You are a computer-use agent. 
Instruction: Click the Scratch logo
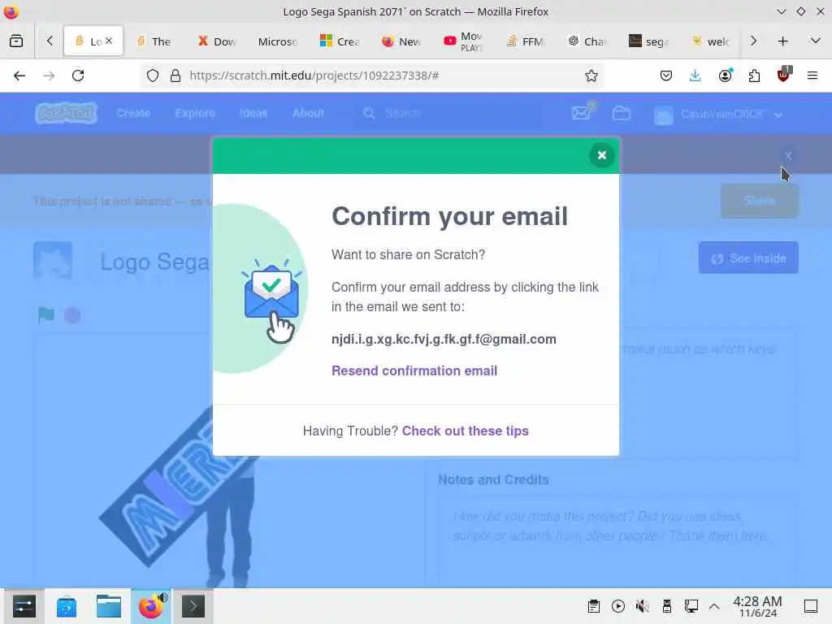67,113
